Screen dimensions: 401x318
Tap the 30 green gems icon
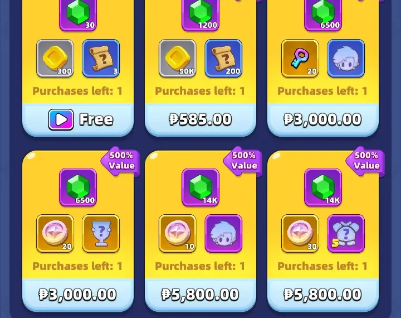click(x=78, y=14)
